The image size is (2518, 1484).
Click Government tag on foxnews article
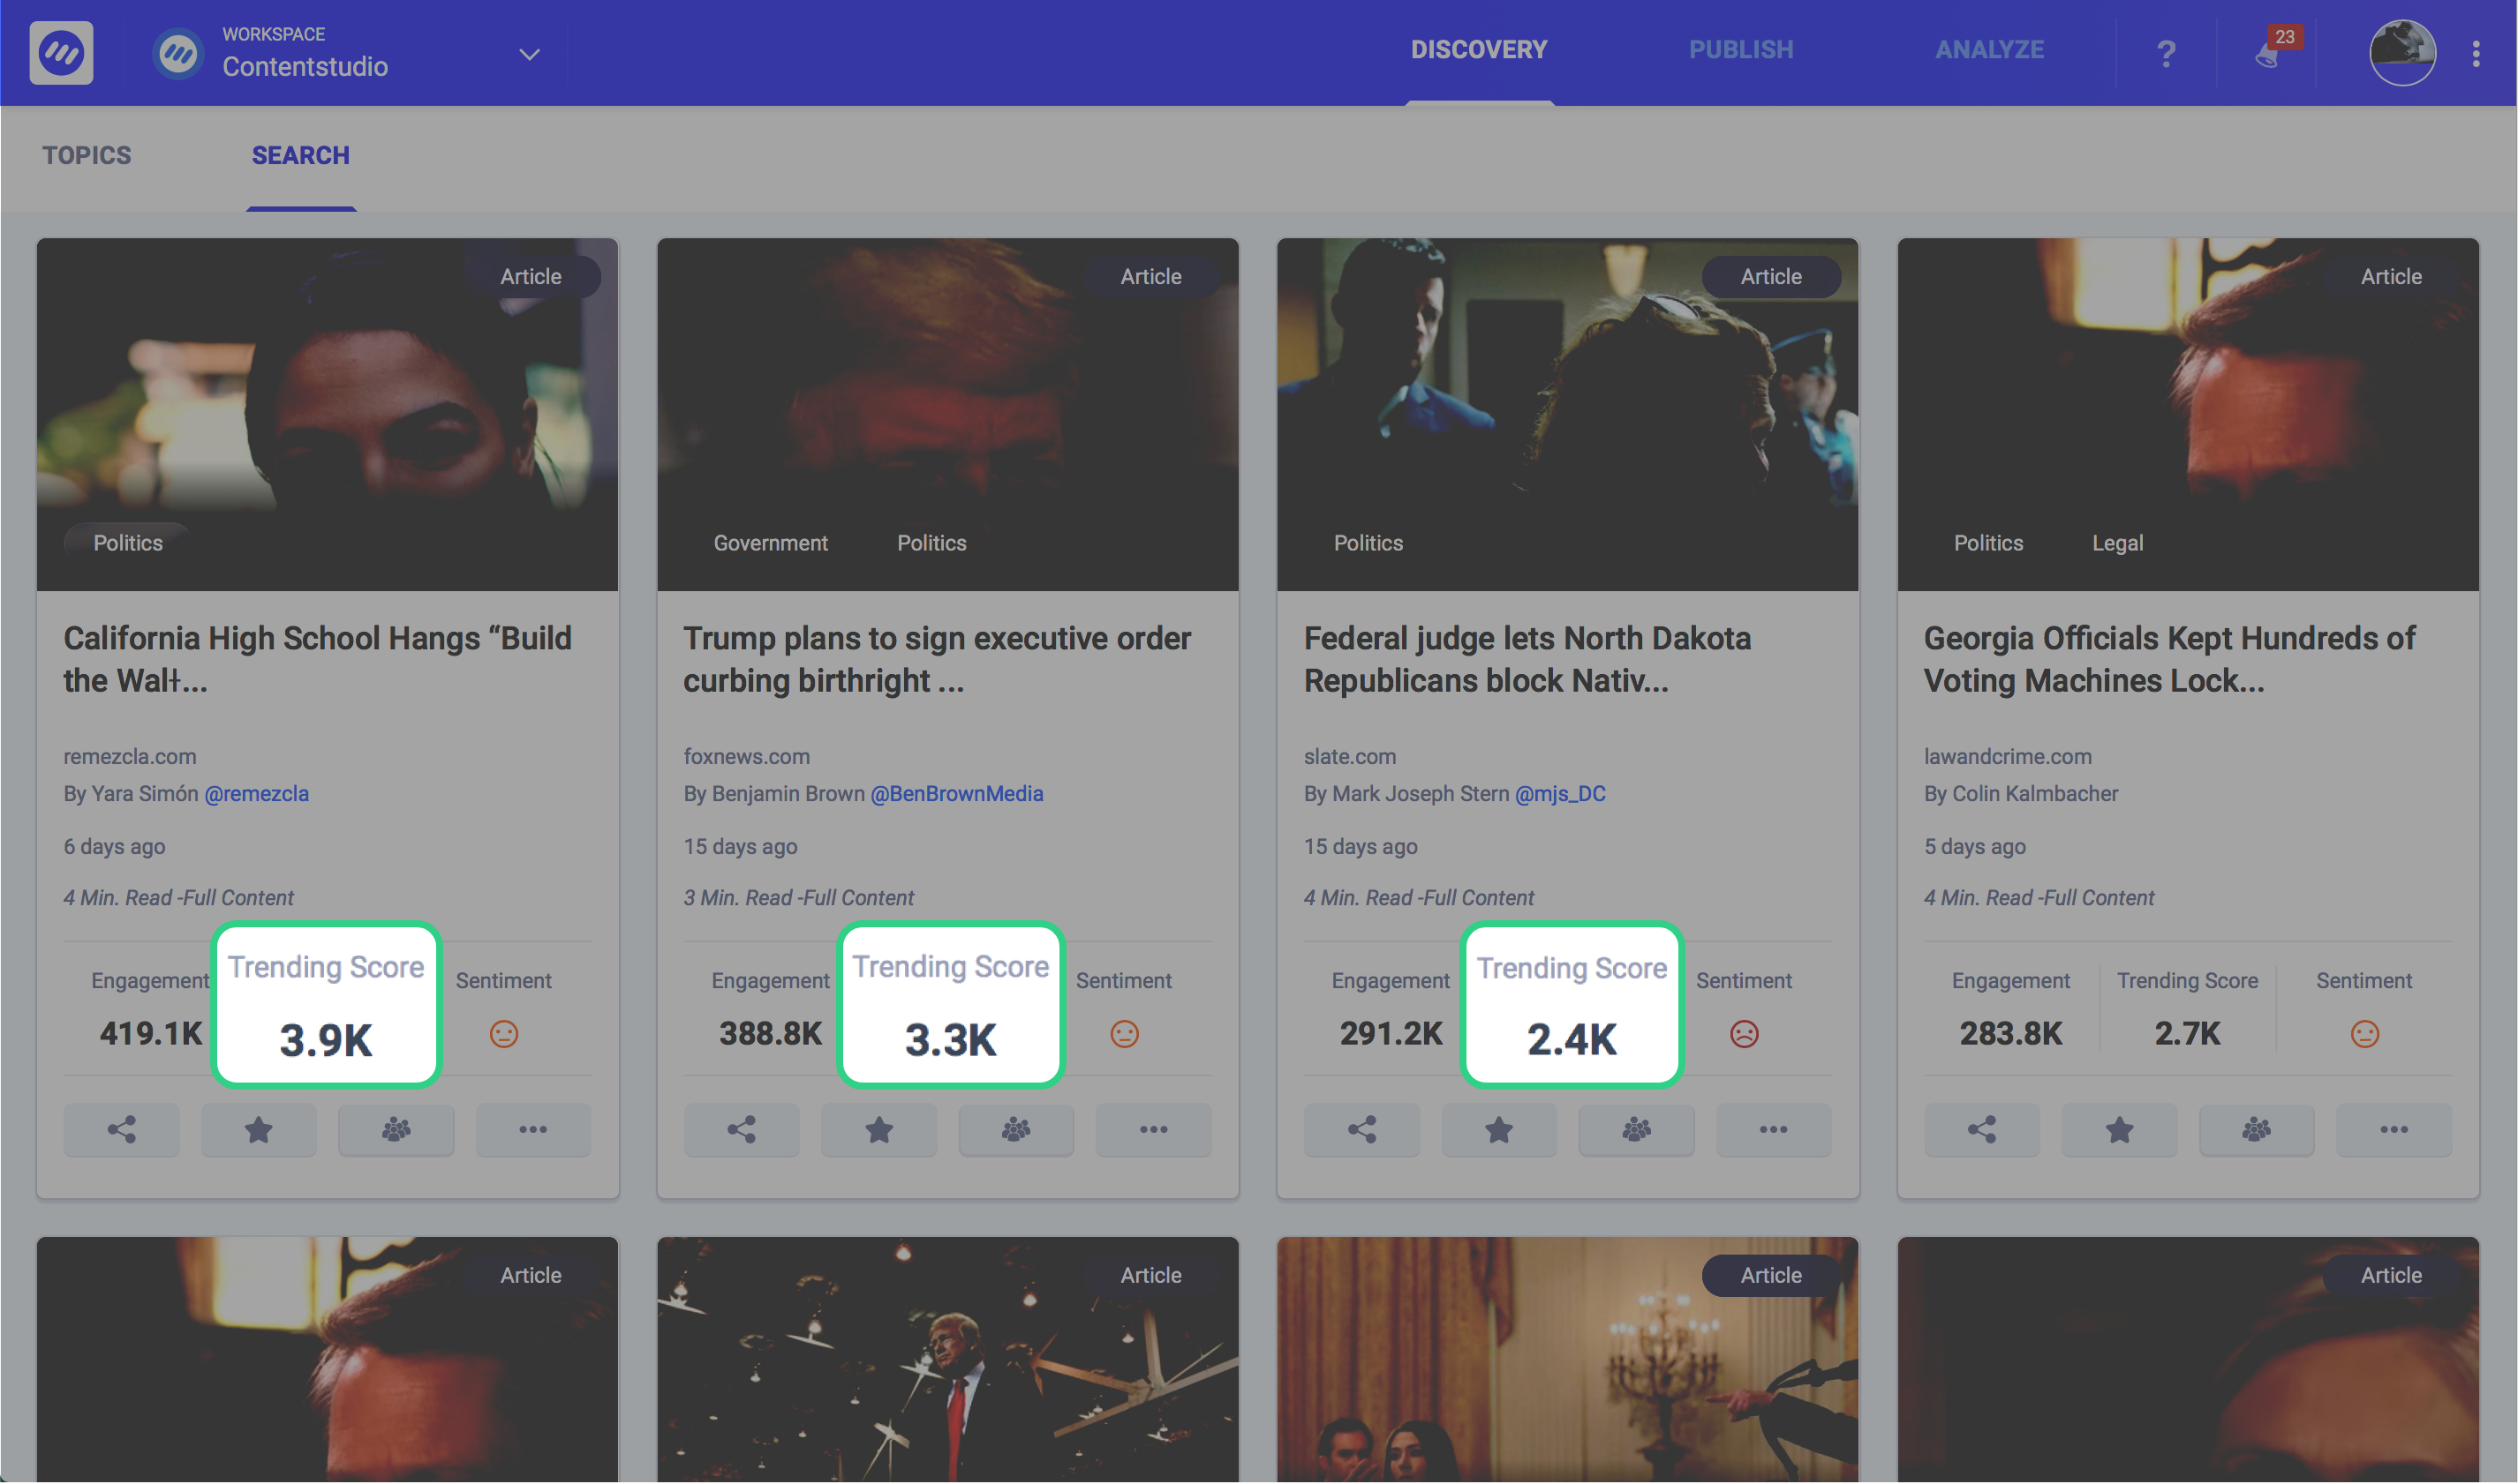[770, 543]
